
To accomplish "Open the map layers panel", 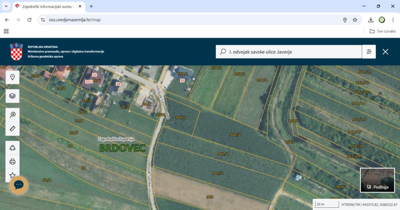I will (x=13, y=96).
